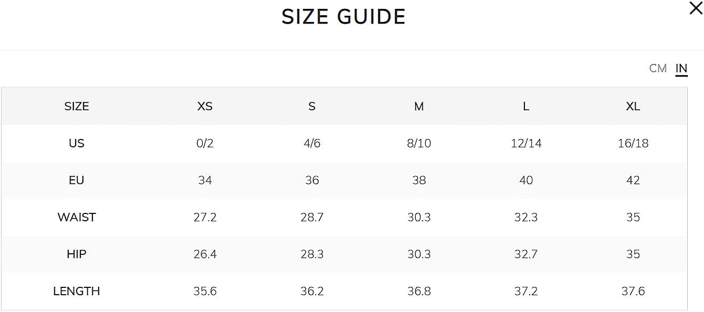Click the US size 8/10 cell
The height and width of the screenshot is (312, 704).
[x=419, y=143]
